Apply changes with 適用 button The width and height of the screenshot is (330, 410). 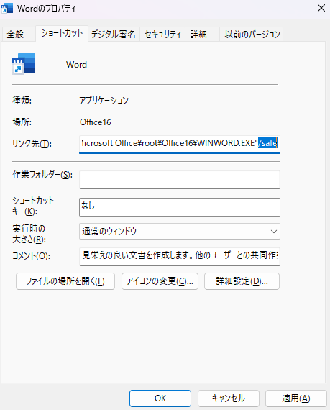pyautogui.click(x=296, y=398)
